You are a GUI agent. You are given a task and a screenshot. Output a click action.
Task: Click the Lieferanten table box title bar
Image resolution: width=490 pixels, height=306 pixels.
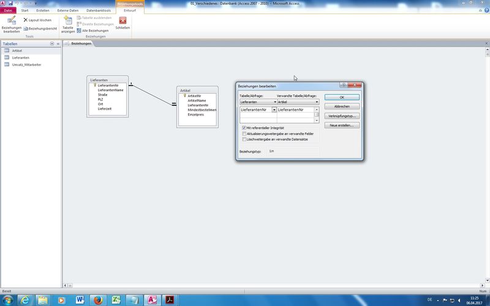[x=108, y=80]
